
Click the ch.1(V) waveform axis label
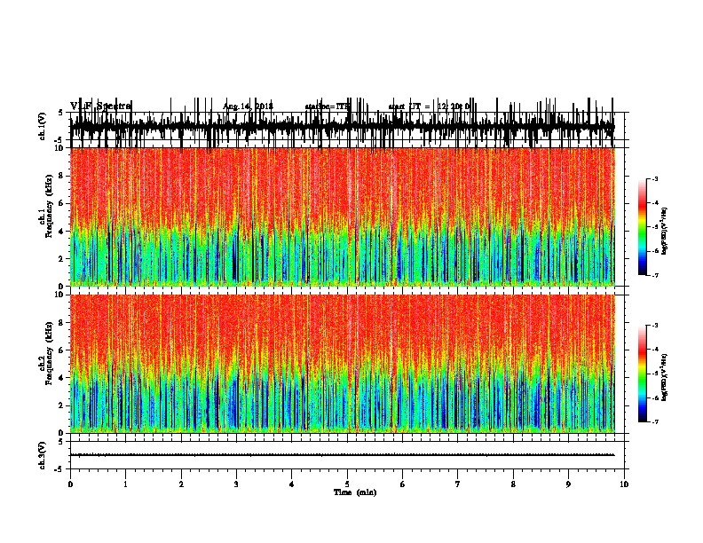coord(43,126)
